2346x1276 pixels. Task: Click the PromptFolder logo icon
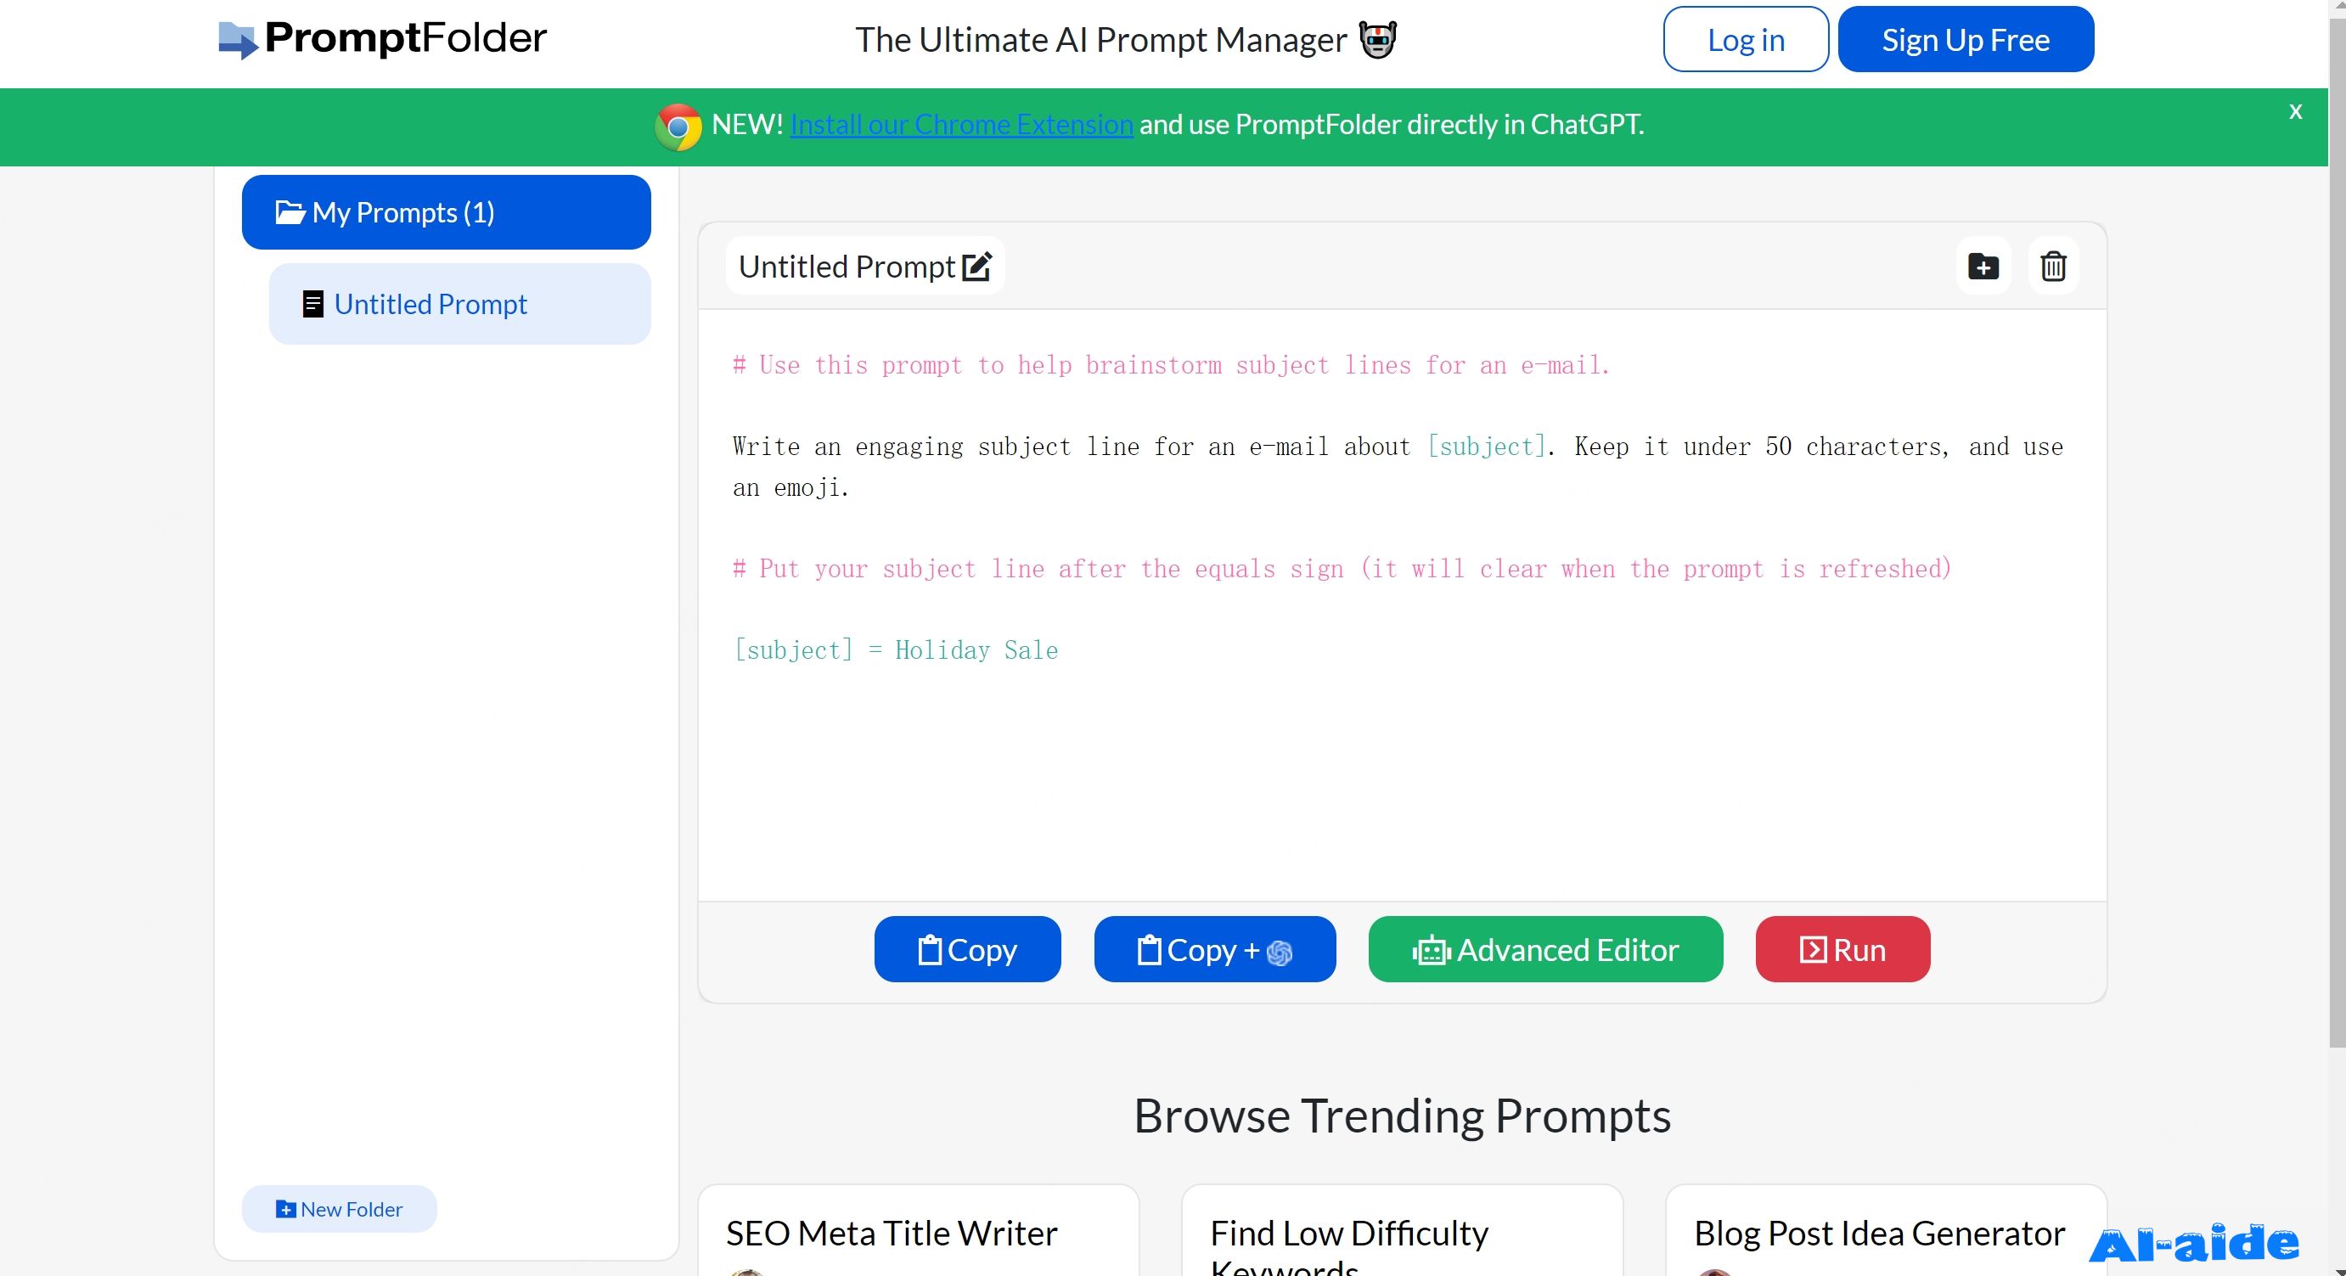[239, 40]
